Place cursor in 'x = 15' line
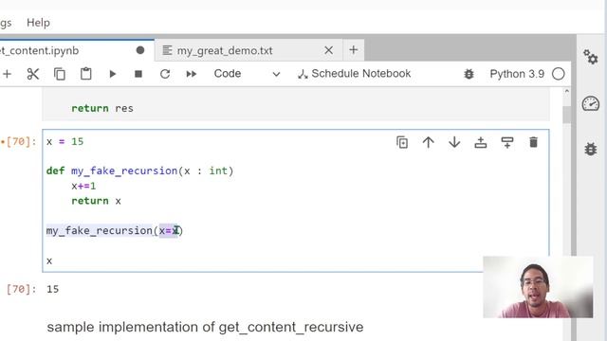The image size is (607, 341). click(x=65, y=141)
